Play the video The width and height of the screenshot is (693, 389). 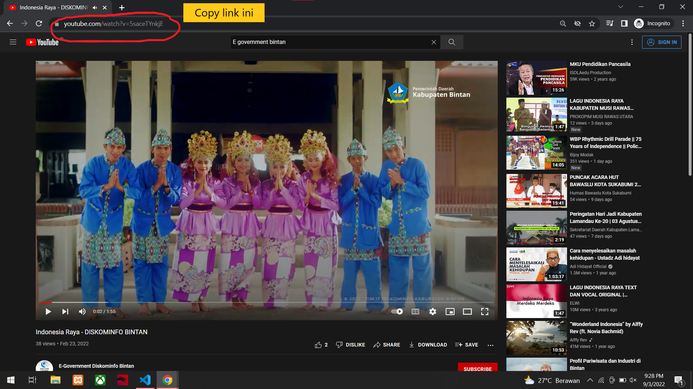pos(48,312)
